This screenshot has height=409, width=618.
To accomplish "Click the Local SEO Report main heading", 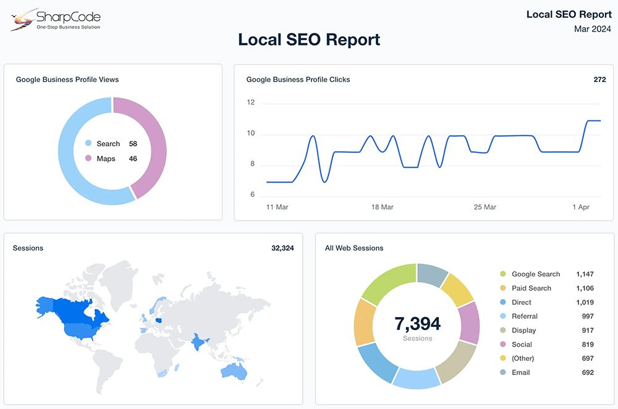I will [x=309, y=40].
